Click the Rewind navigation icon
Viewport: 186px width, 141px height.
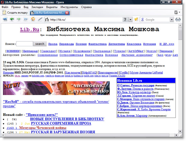(5, 19)
